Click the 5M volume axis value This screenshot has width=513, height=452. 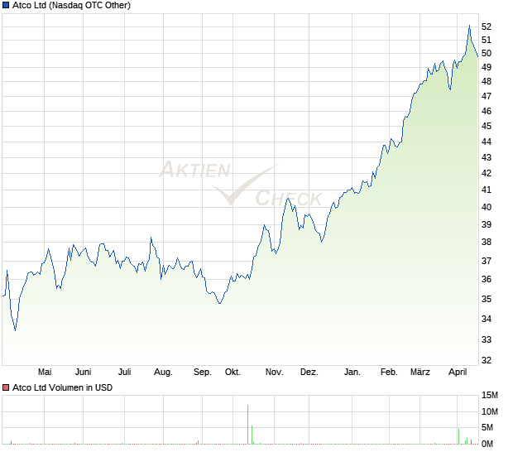coord(487,427)
